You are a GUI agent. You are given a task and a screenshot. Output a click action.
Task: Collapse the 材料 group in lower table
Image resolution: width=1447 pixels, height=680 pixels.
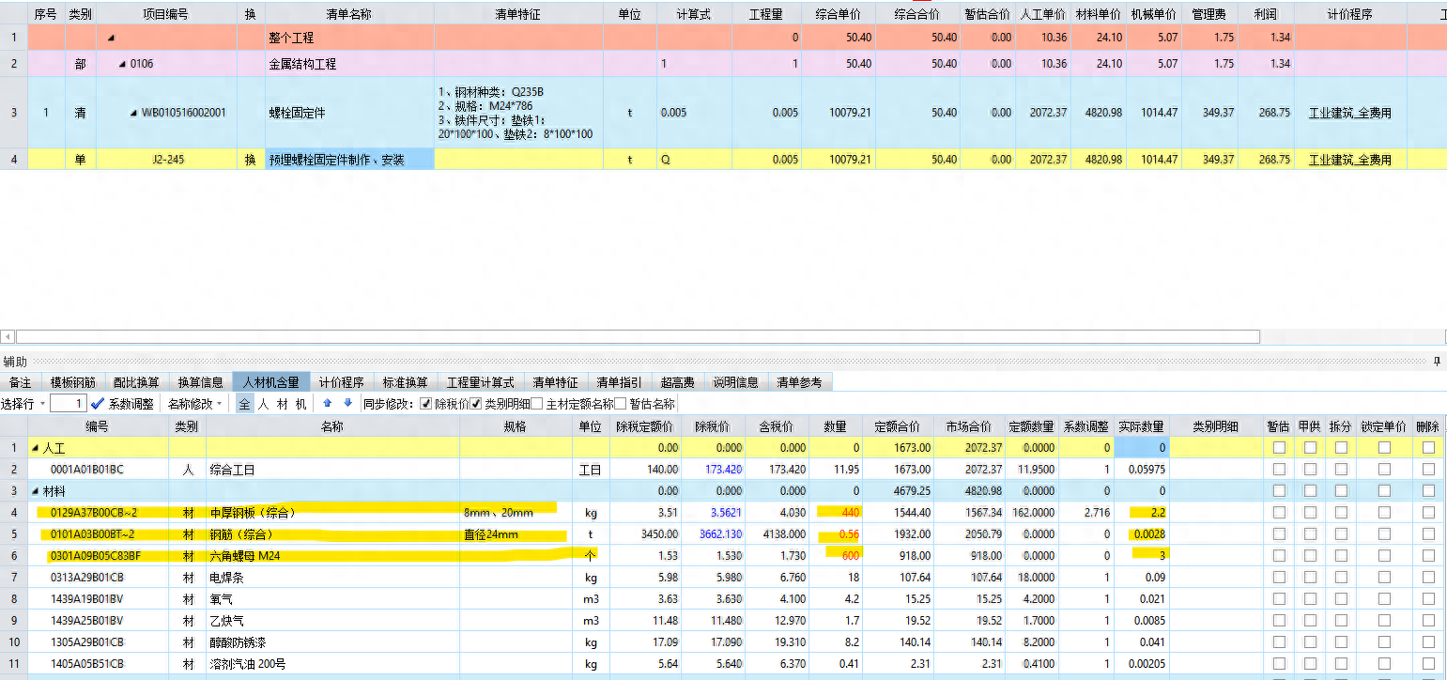coord(36,491)
